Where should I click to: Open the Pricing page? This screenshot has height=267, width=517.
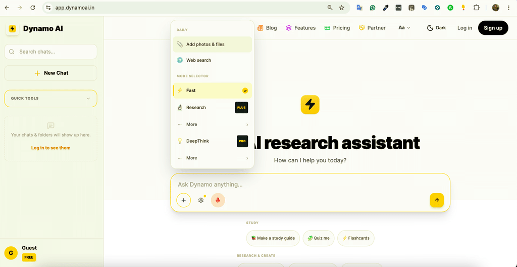coord(337,28)
